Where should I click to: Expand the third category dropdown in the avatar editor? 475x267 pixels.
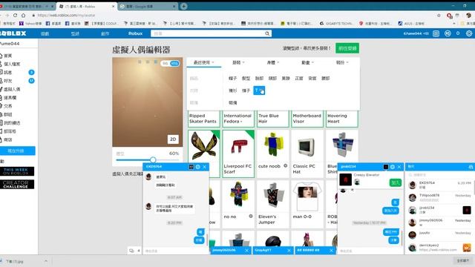click(x=272, y=62)
